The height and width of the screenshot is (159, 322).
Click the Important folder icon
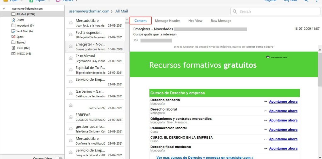click(13, 26)
